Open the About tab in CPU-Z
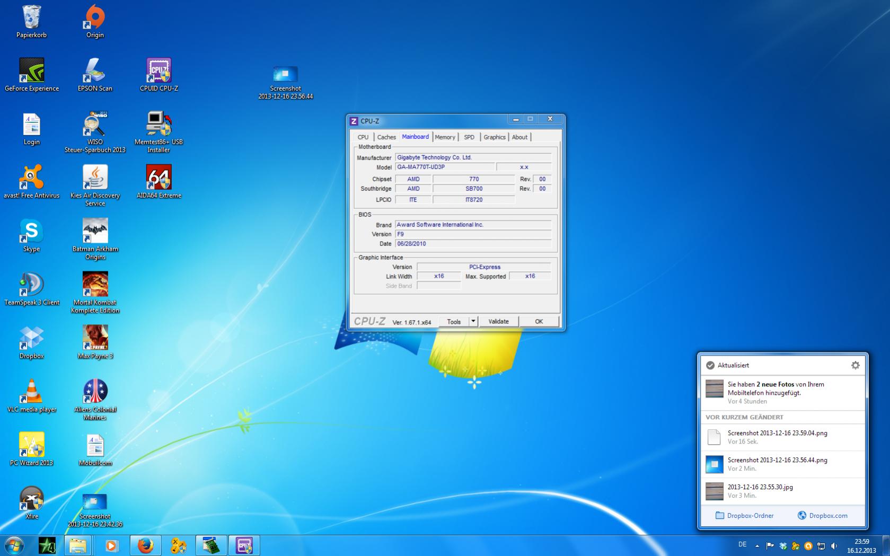This screenshot has height=556, width=890. pos(520,137)
